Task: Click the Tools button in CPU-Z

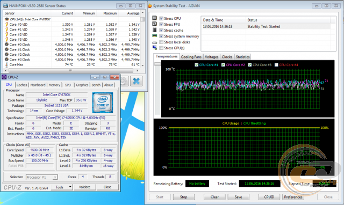Action: (x=60, y=187)
